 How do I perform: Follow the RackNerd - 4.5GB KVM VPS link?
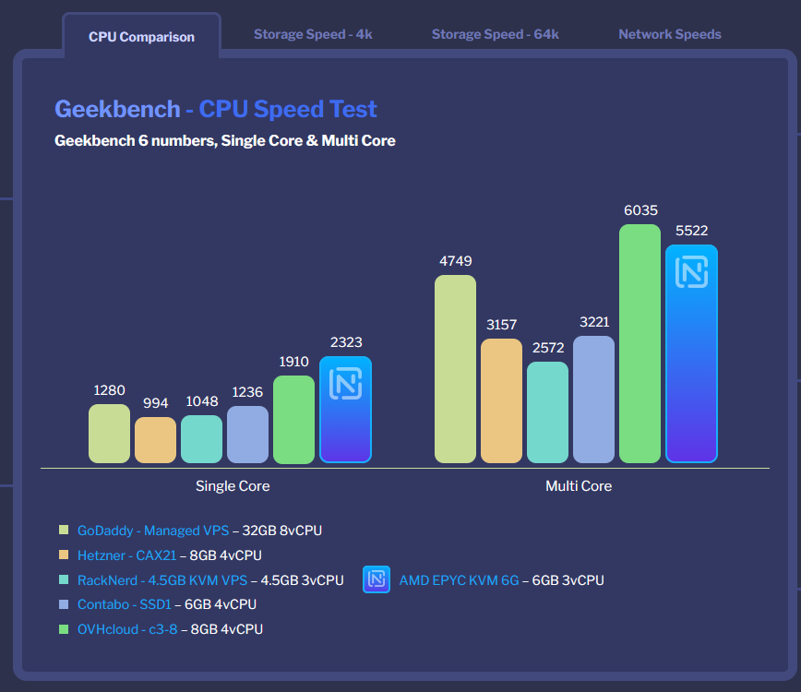[x=161, y=580]
